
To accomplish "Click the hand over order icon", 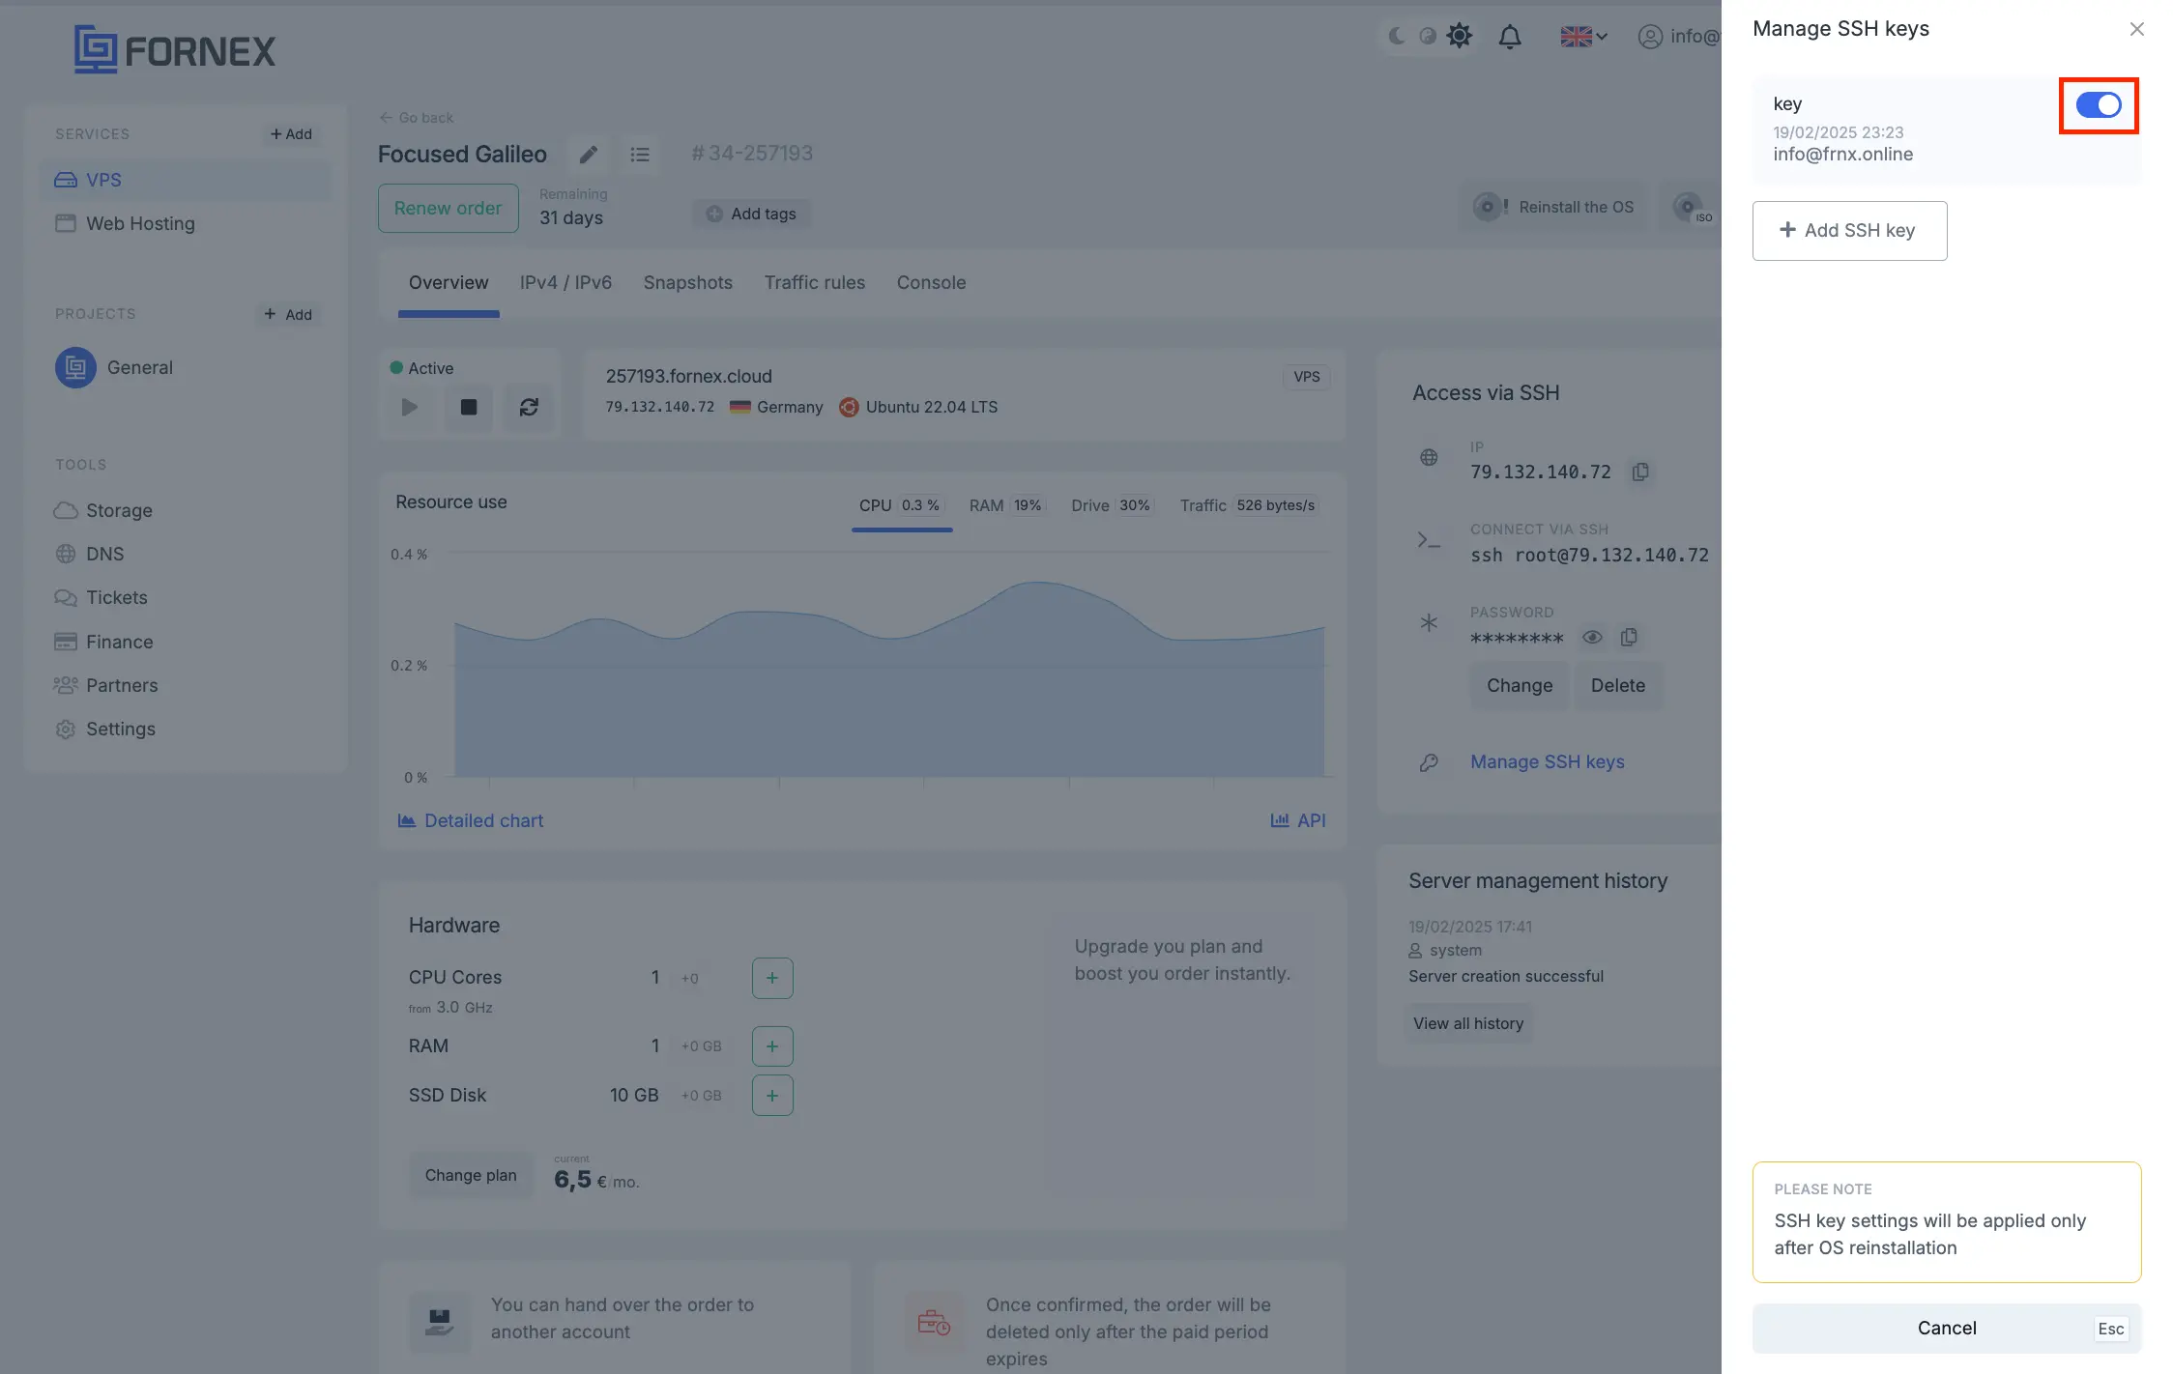I will (x=440, y=1321).
